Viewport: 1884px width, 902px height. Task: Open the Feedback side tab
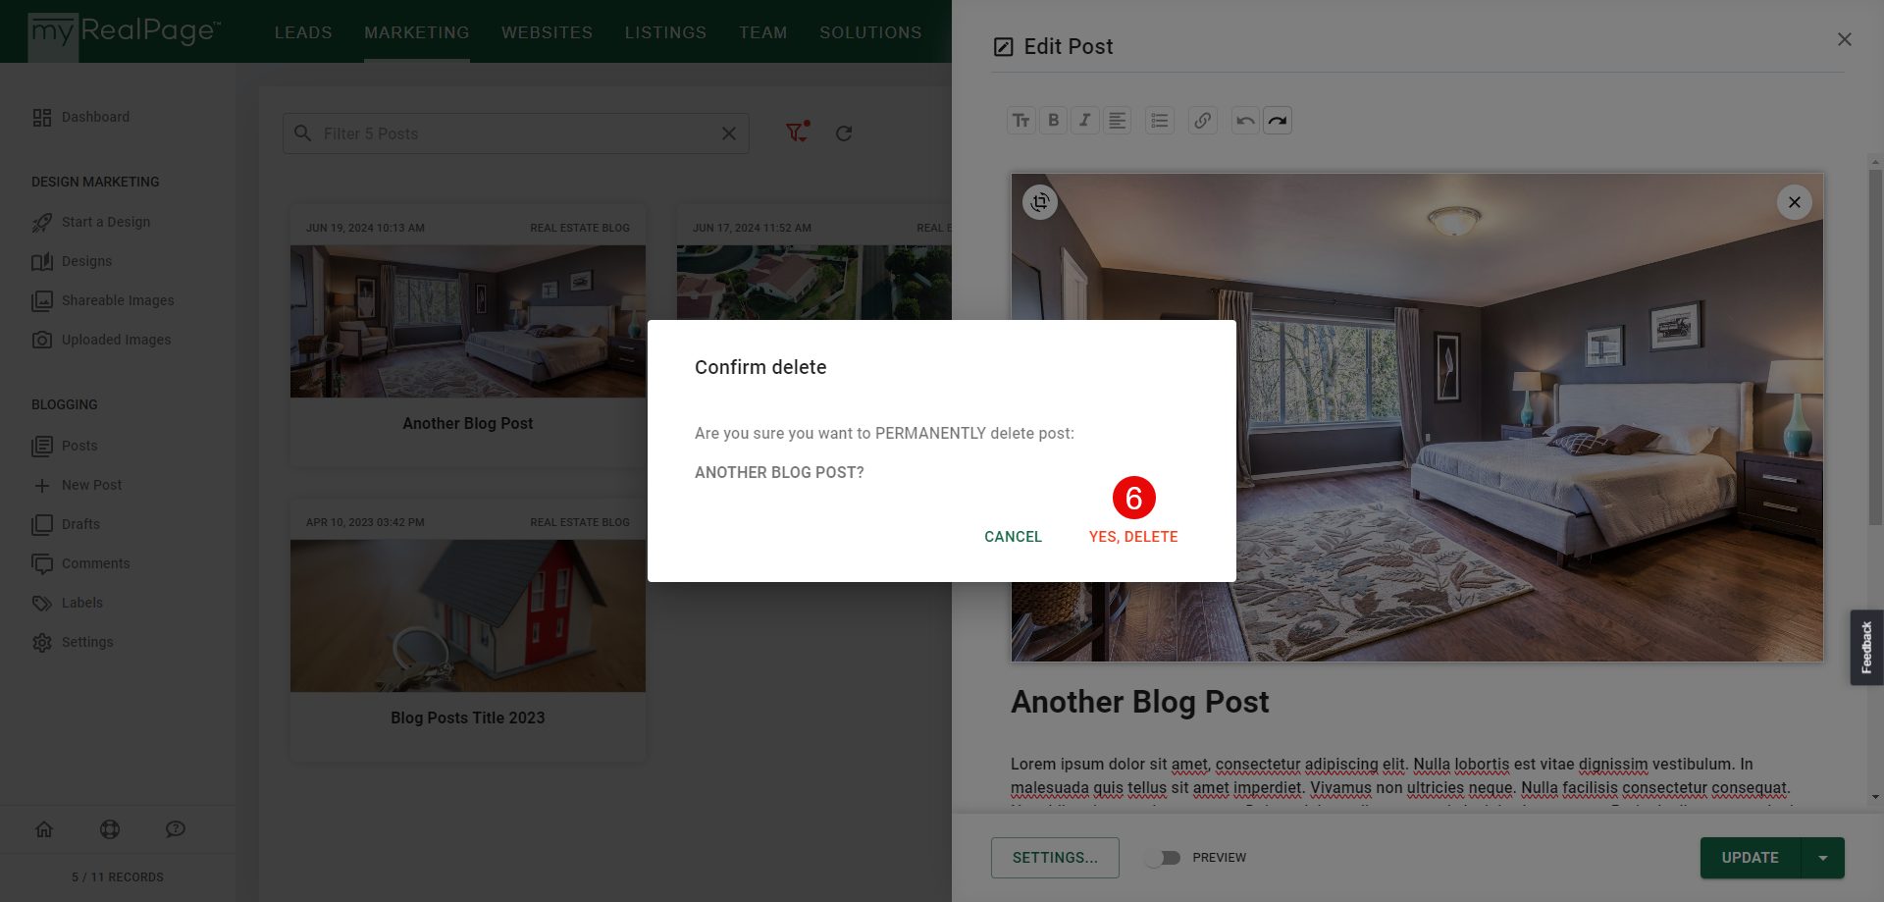click(x=1866, y=648)
